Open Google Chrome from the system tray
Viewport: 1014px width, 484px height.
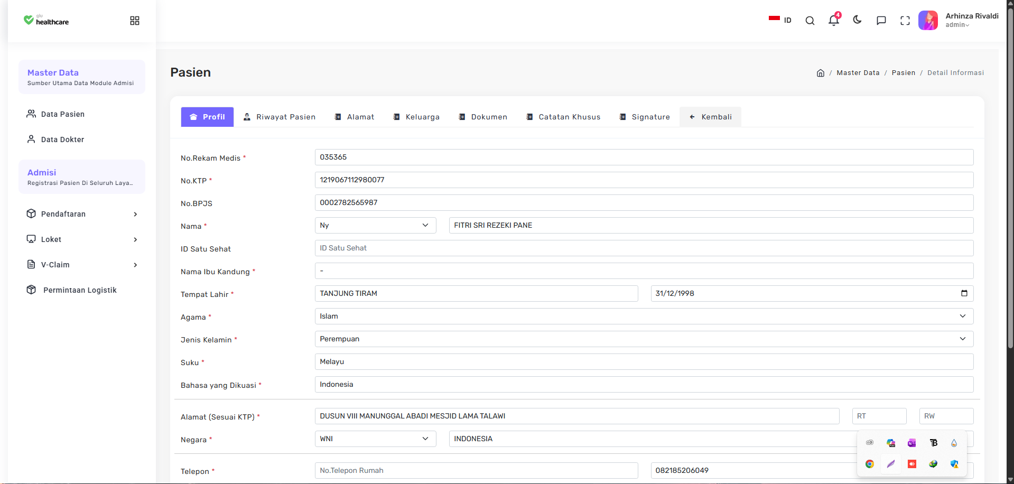870,464
